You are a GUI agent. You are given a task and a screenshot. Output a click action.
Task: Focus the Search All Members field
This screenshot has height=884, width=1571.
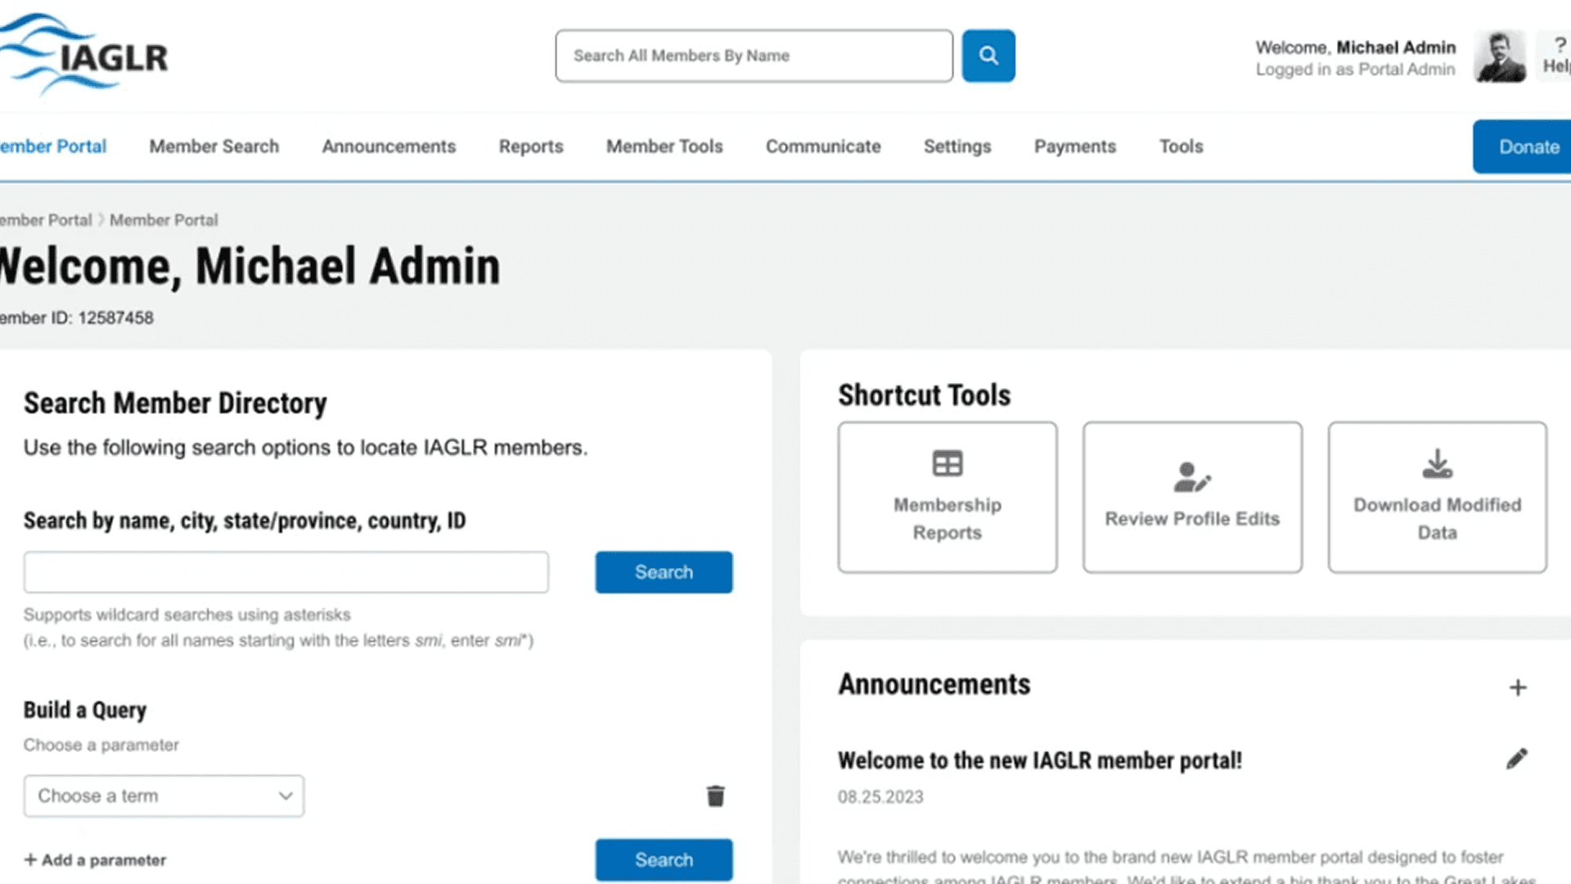pos(753,56)
